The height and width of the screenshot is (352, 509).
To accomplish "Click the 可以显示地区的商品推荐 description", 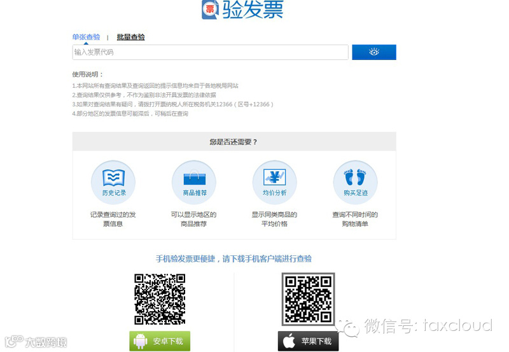I will click(194, 219).
